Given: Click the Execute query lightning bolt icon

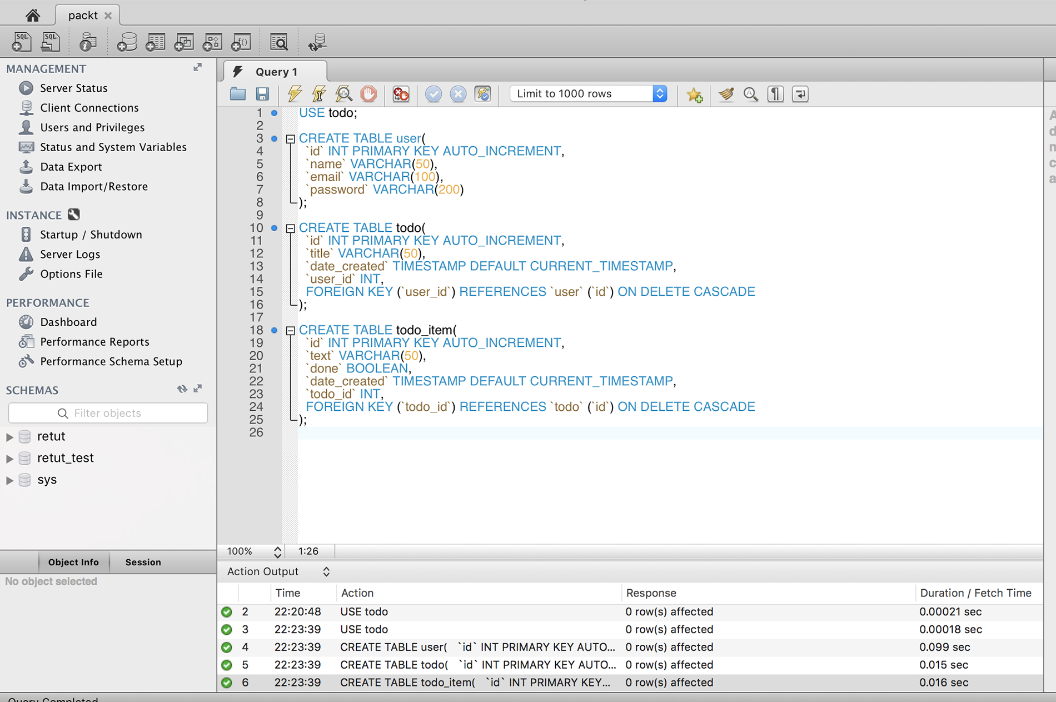Looking at the screenshot, I should coord(295,94).
